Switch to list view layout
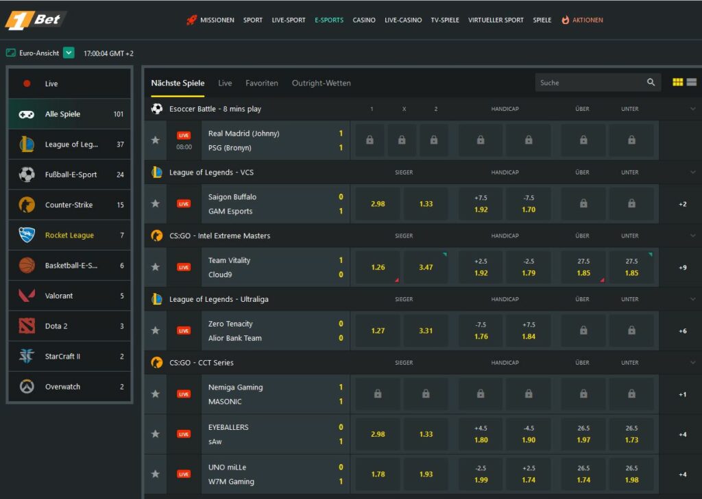The image size is (702, 499). [692, 82]
